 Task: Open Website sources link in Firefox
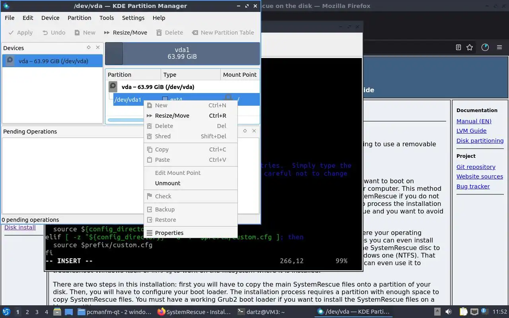480,176
